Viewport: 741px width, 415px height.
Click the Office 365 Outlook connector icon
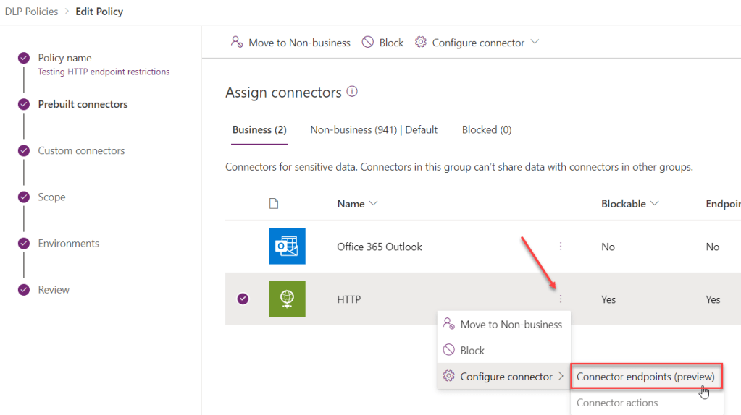tap(287, 247)
